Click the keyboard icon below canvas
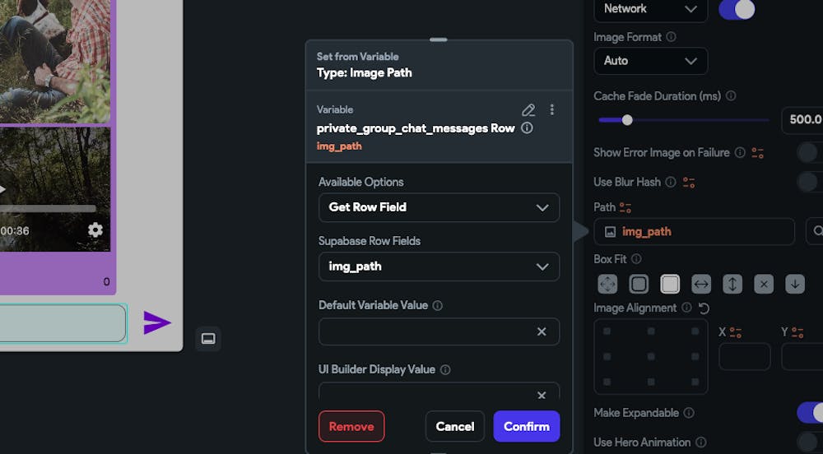823x454 pixels. [x=208, y=339]
